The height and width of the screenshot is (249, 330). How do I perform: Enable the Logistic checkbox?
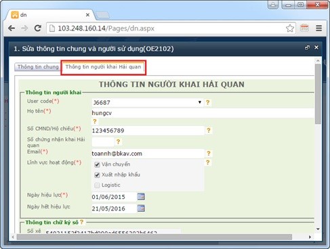(x=97, y=185)
